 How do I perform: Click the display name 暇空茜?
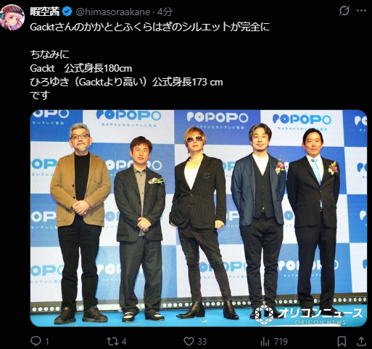coord(45,12)
